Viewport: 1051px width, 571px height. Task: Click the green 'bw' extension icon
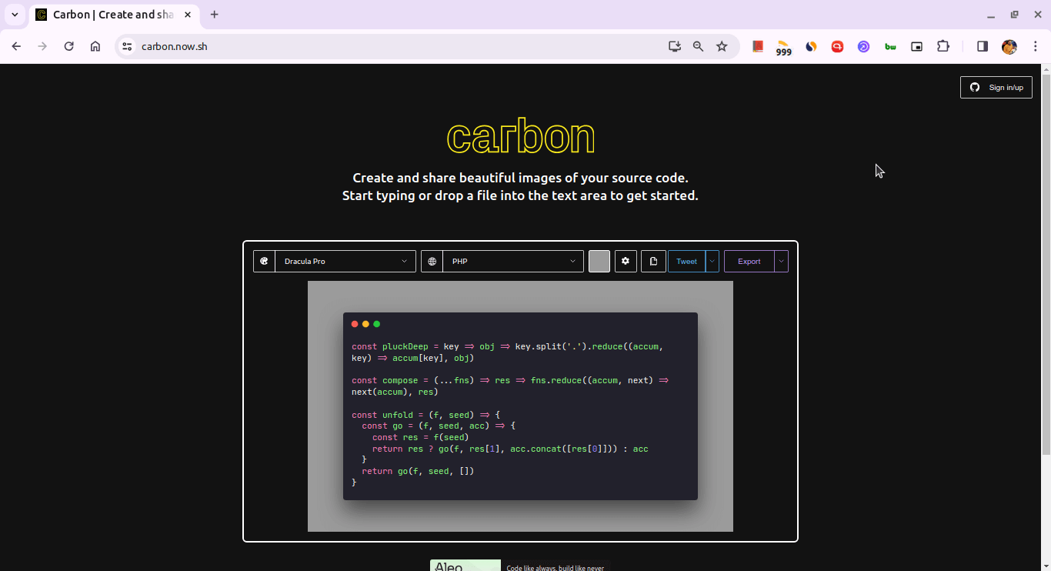pos(890,46)
